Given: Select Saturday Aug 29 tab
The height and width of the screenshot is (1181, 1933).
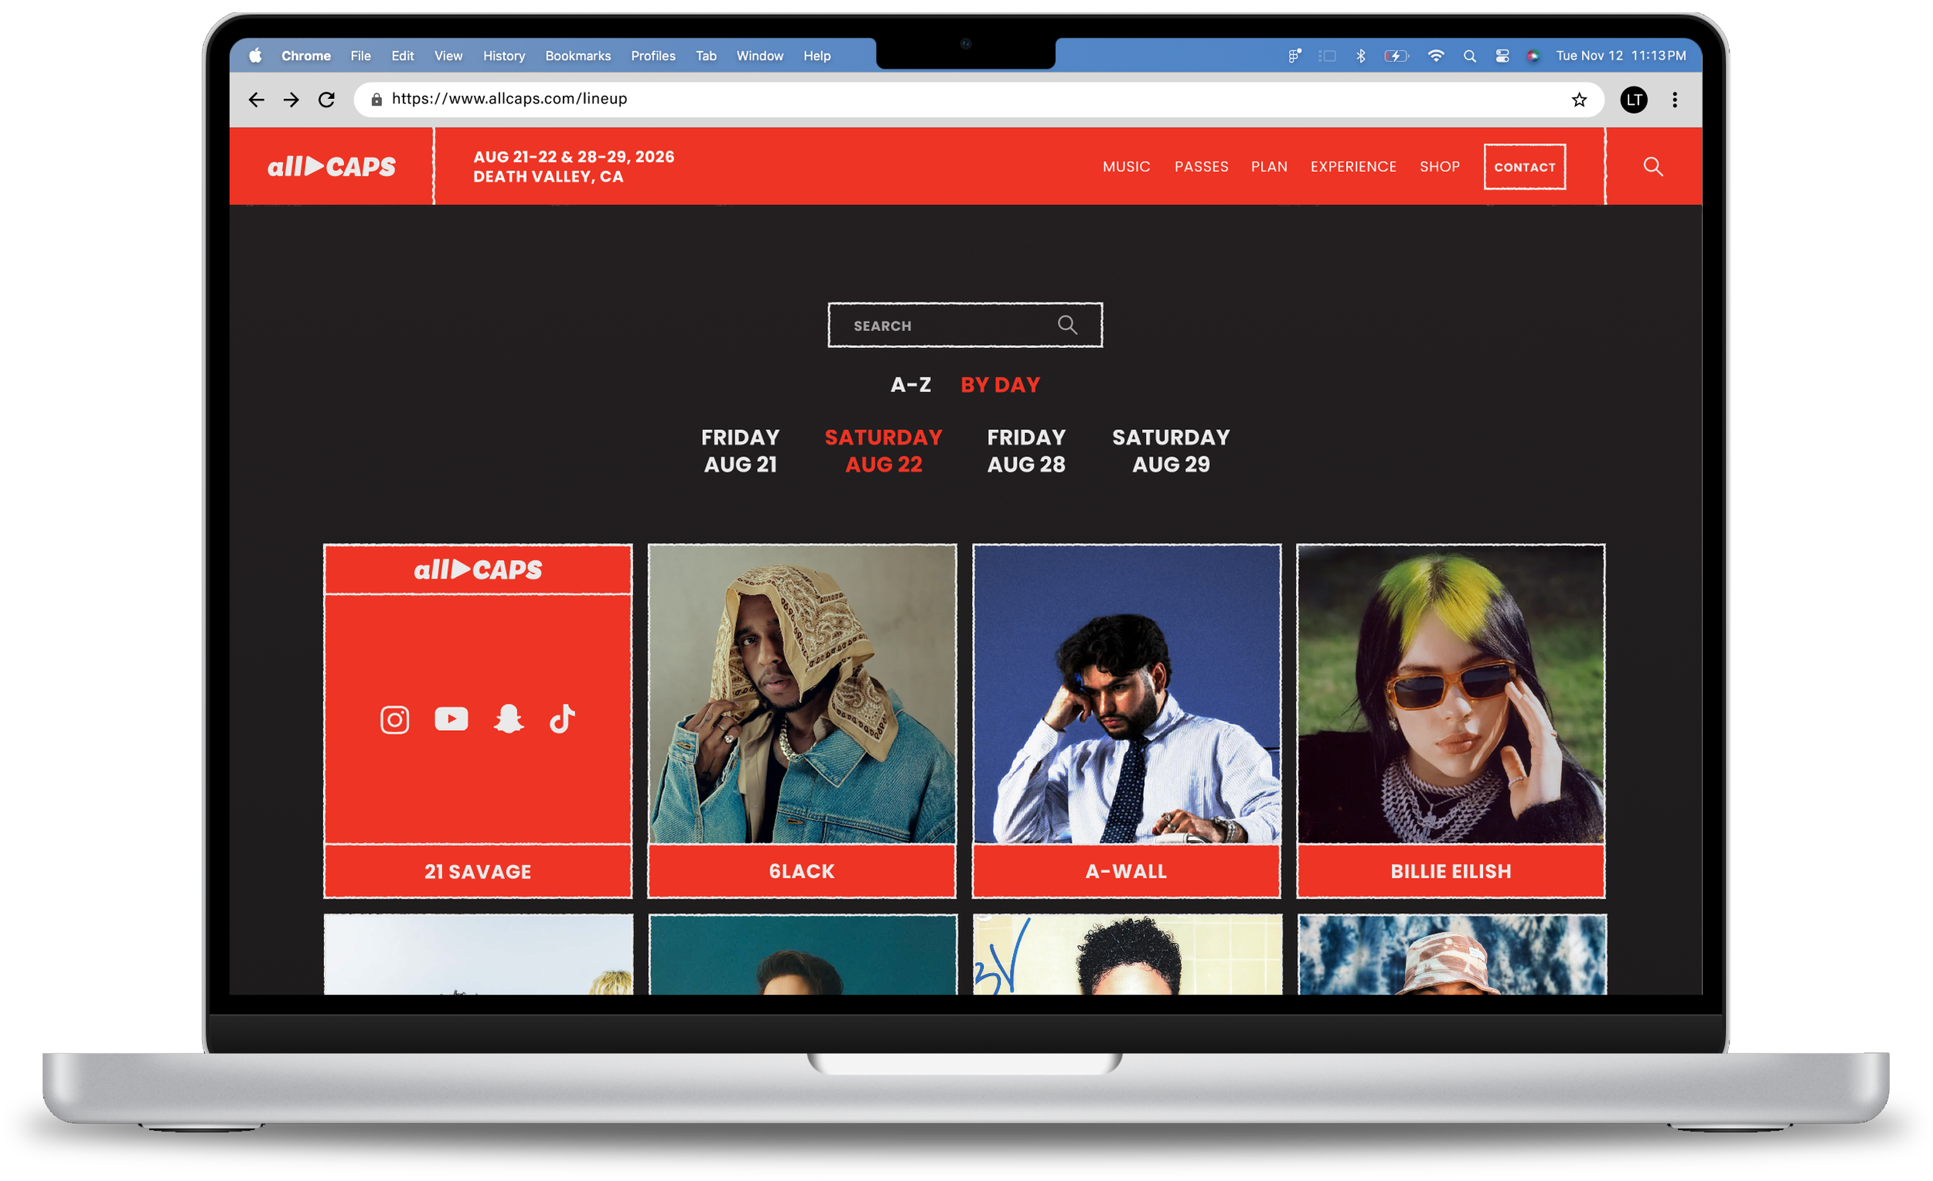Looking at the screenshot, I should pos(1171,450).
